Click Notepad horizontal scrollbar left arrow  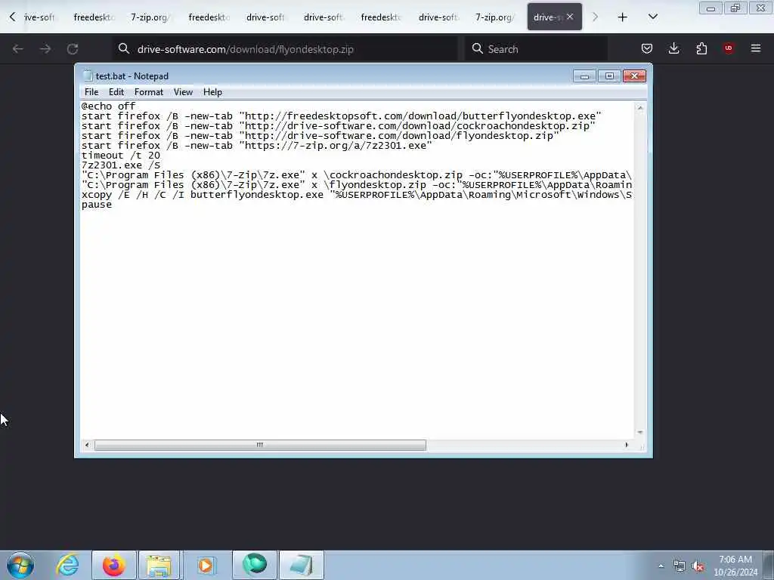point(88,446)
